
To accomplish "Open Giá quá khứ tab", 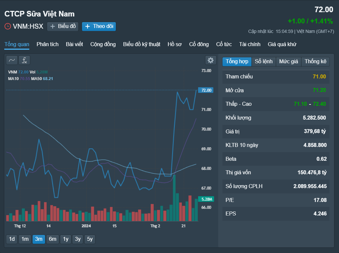I will 282,44.
